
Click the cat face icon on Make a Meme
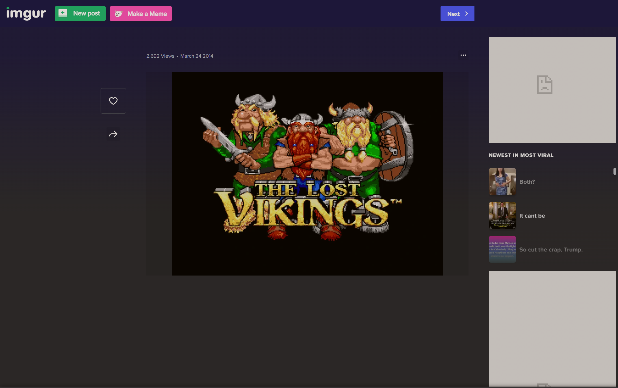pos(119,14)
